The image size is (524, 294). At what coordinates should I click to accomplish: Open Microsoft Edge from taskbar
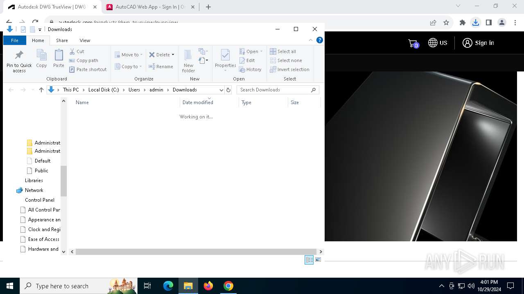(x=168, y=286)
